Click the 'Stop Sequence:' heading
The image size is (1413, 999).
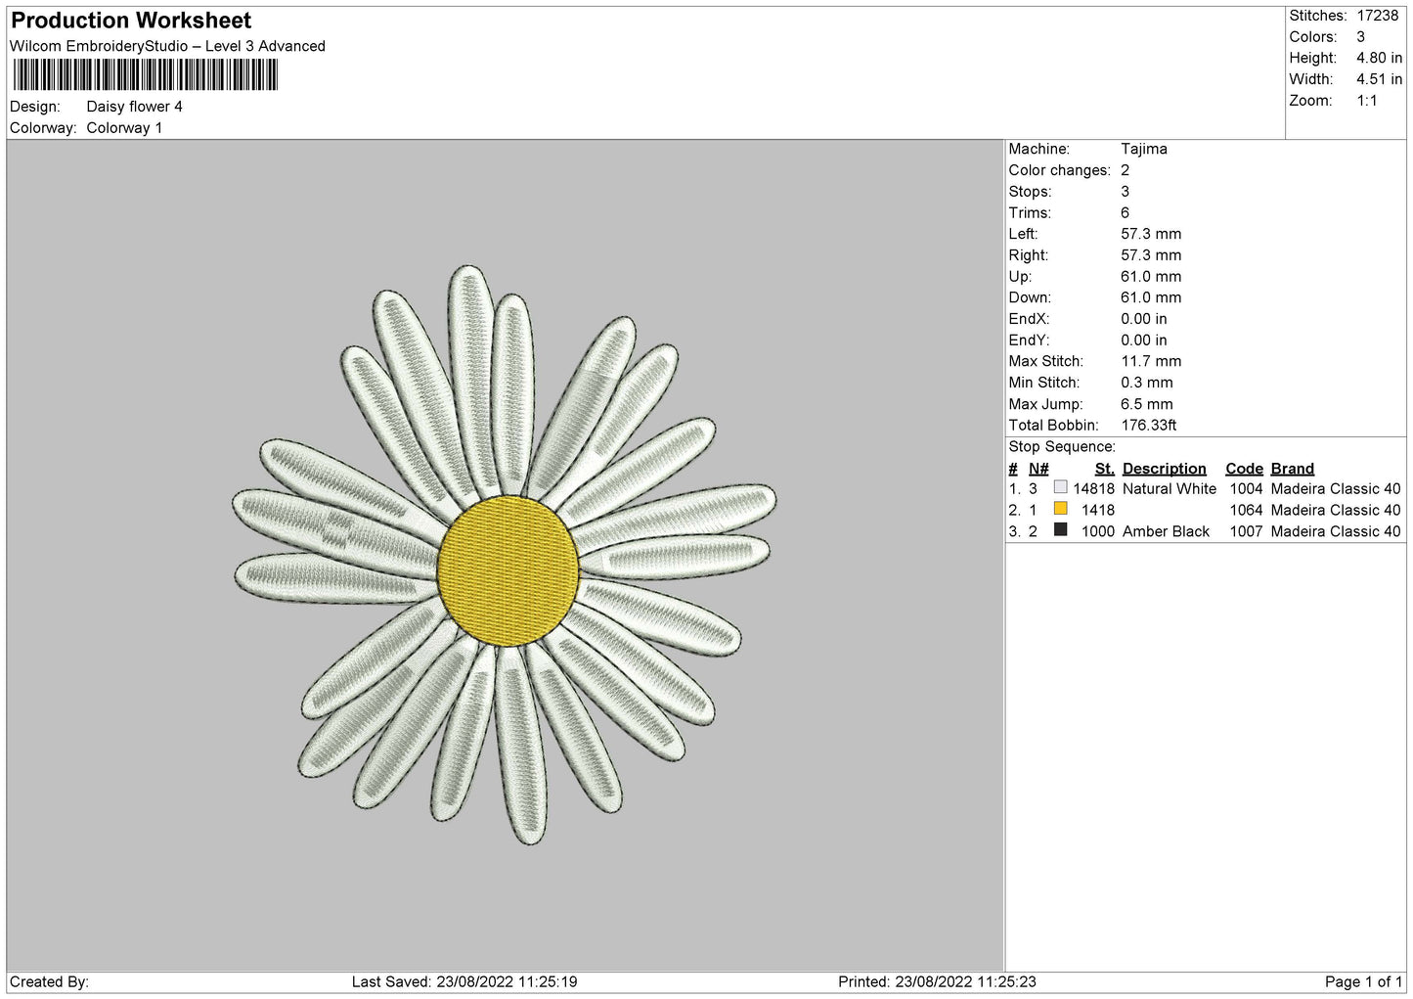1062,447
